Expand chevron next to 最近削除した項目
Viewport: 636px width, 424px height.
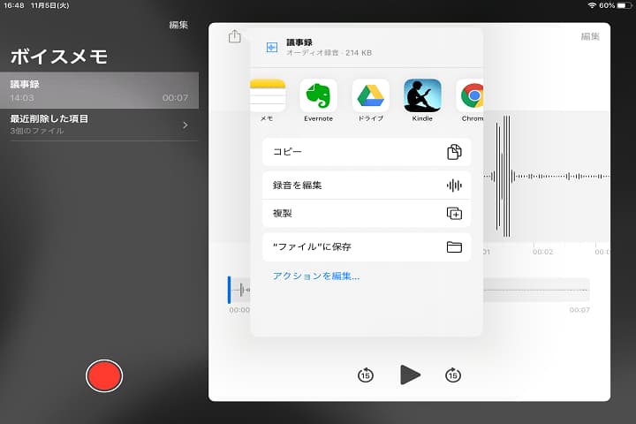click(185, 125)
